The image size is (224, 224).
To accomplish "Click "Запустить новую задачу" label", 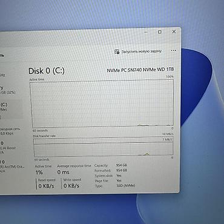I will pos(142,51).
